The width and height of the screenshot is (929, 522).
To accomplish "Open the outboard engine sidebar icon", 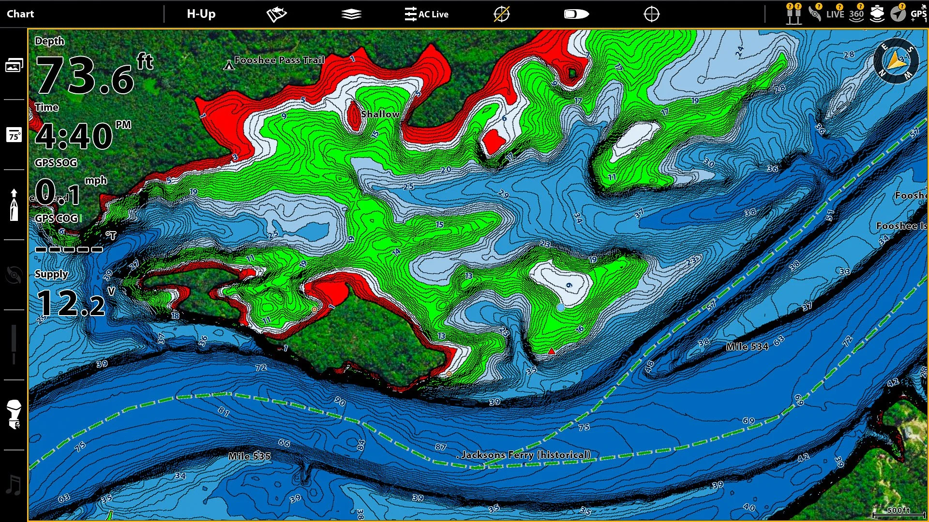I will (x=14, y=415).
